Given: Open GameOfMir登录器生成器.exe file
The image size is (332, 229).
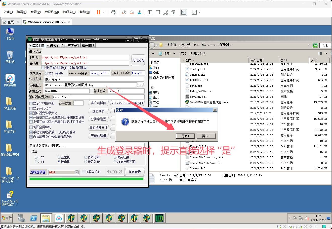Looking at the screenshot, I should coord(209,102).
